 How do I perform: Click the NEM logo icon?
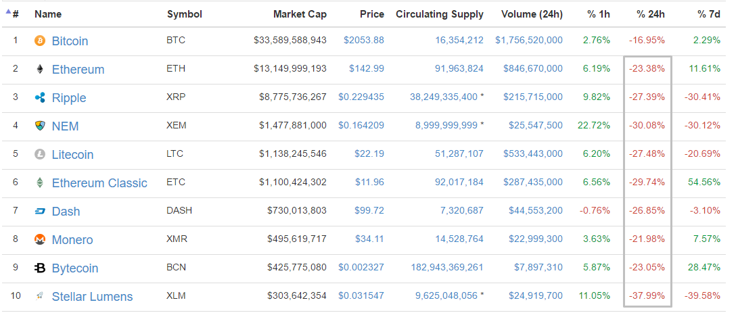coord(40,126)
